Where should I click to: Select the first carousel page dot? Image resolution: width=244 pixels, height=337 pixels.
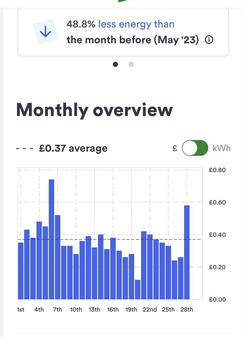tap(115, 64)
